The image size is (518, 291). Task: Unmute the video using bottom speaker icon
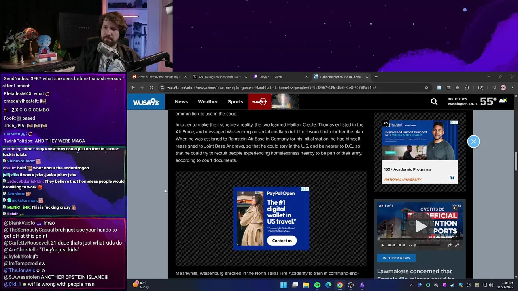pos(410,245)
